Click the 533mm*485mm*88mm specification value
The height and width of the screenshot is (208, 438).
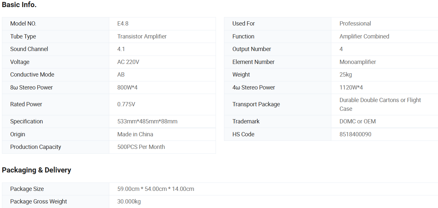147,121
